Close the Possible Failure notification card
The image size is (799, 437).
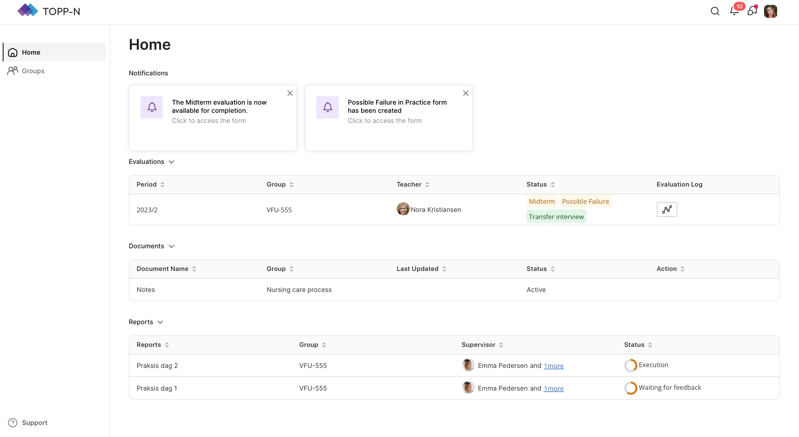pos(465,93)
